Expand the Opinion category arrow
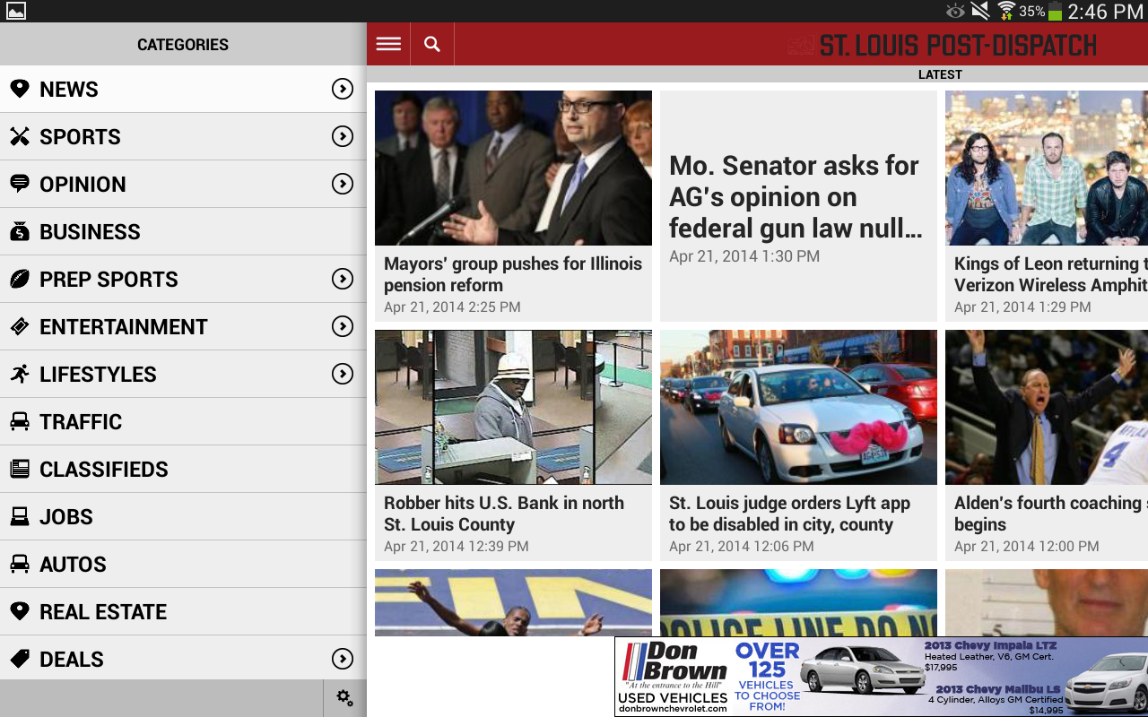 click(x=343, y=184)
